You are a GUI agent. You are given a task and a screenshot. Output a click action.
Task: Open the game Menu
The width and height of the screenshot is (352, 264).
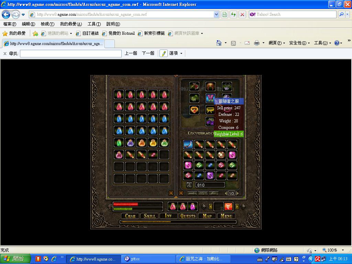tap(226, 216)
